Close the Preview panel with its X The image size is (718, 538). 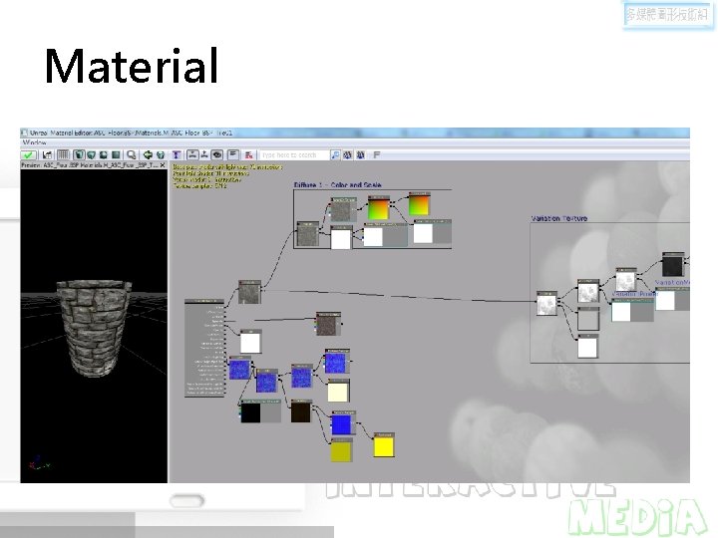coord(163,164)
